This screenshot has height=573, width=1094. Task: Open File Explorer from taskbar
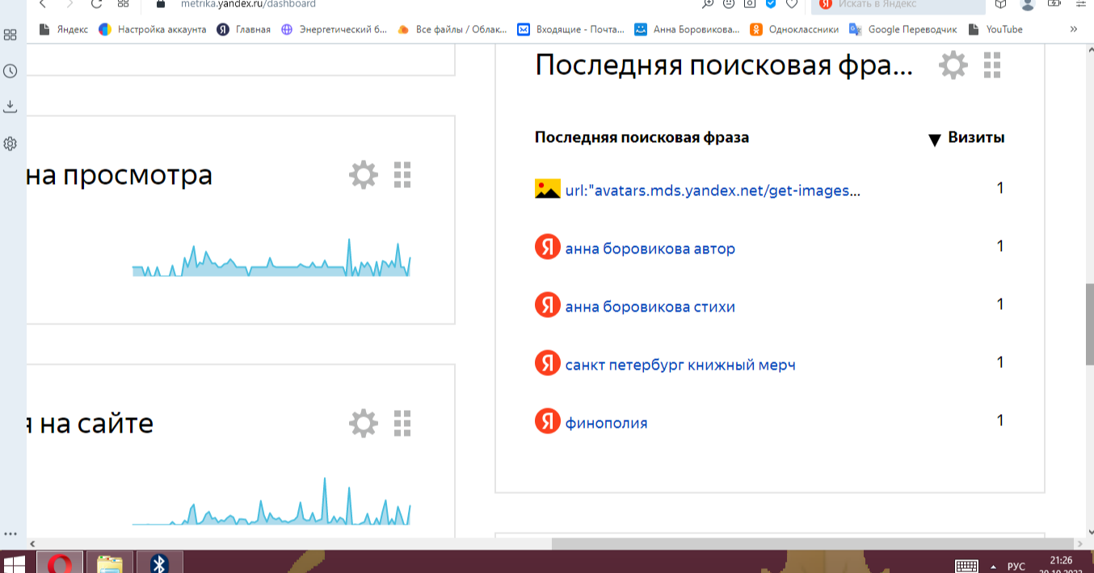click(109, 563)
